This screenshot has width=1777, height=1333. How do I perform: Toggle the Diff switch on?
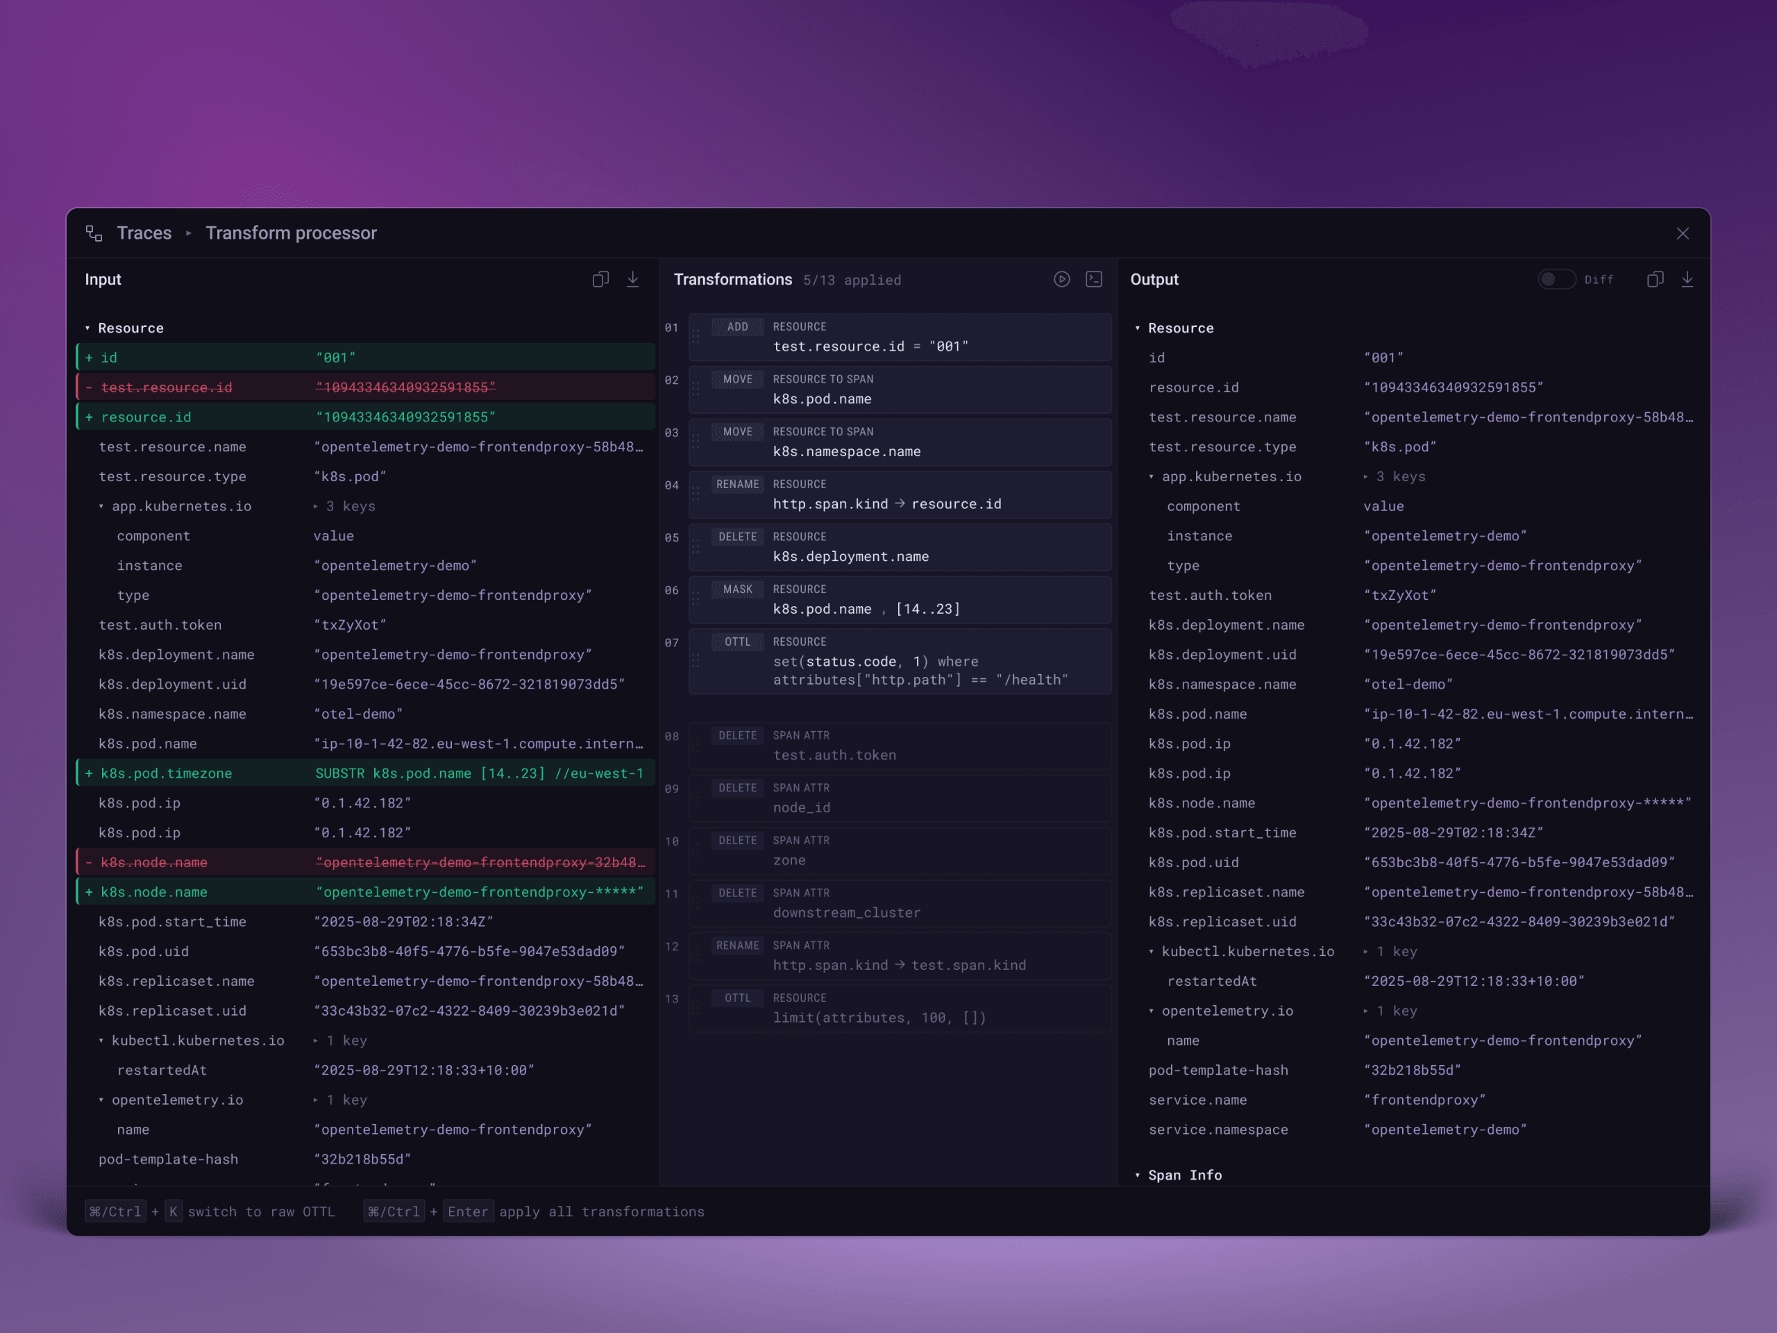click(x=1556, y=280)
